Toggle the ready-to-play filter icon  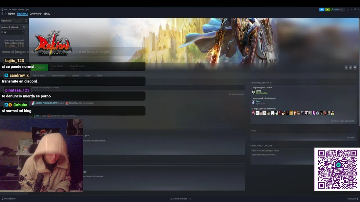[x=27, y=27]
